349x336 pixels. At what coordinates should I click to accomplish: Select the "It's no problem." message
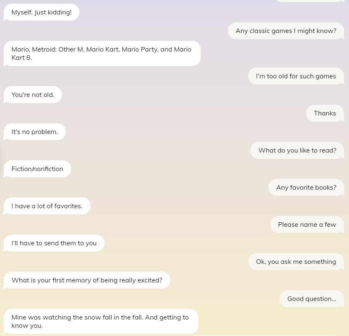tap(34, 132)
